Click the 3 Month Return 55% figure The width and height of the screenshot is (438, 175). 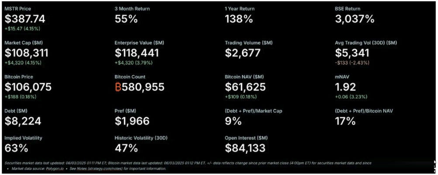(x=126, y=19)
